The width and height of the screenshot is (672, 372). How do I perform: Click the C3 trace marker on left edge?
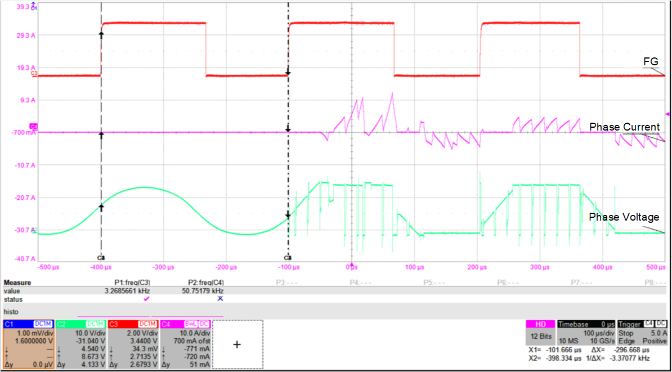34,74
